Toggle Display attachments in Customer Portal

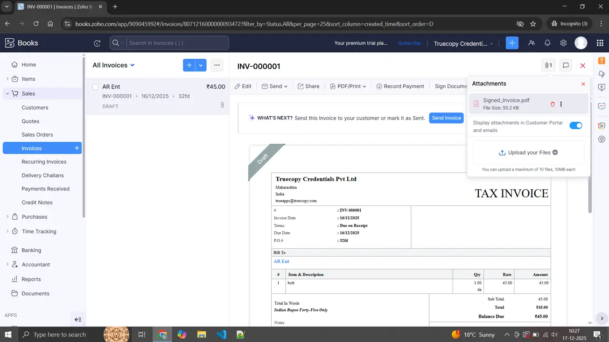point(576,126)
